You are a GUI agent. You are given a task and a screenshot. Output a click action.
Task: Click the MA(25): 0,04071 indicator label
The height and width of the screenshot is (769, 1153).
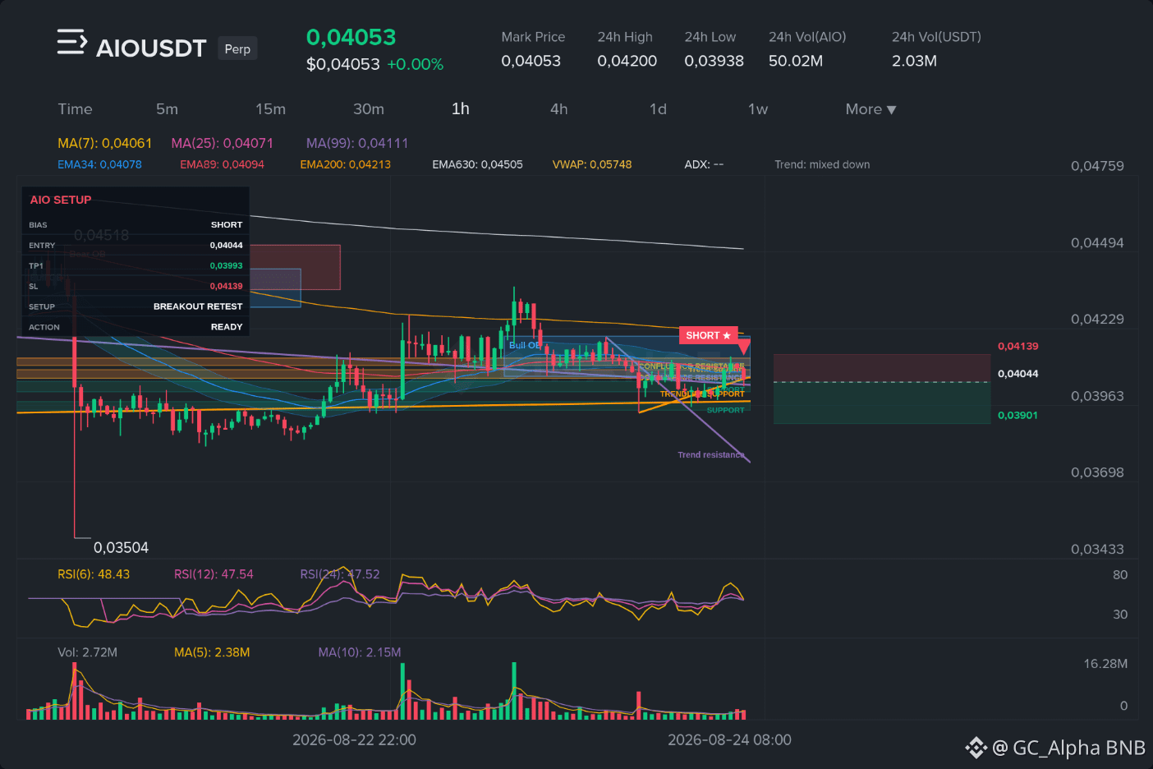tap(222, 143)
